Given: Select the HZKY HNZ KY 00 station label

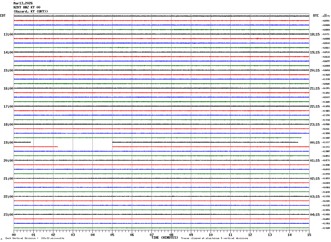Looking at the screenshot, I should (27, 7).
